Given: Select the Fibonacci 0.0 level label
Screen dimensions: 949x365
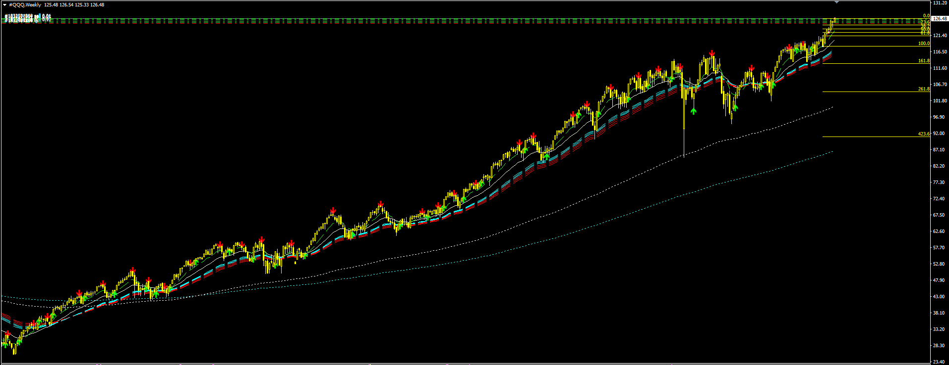Looking at the screenshot, I should coord(926,16).
